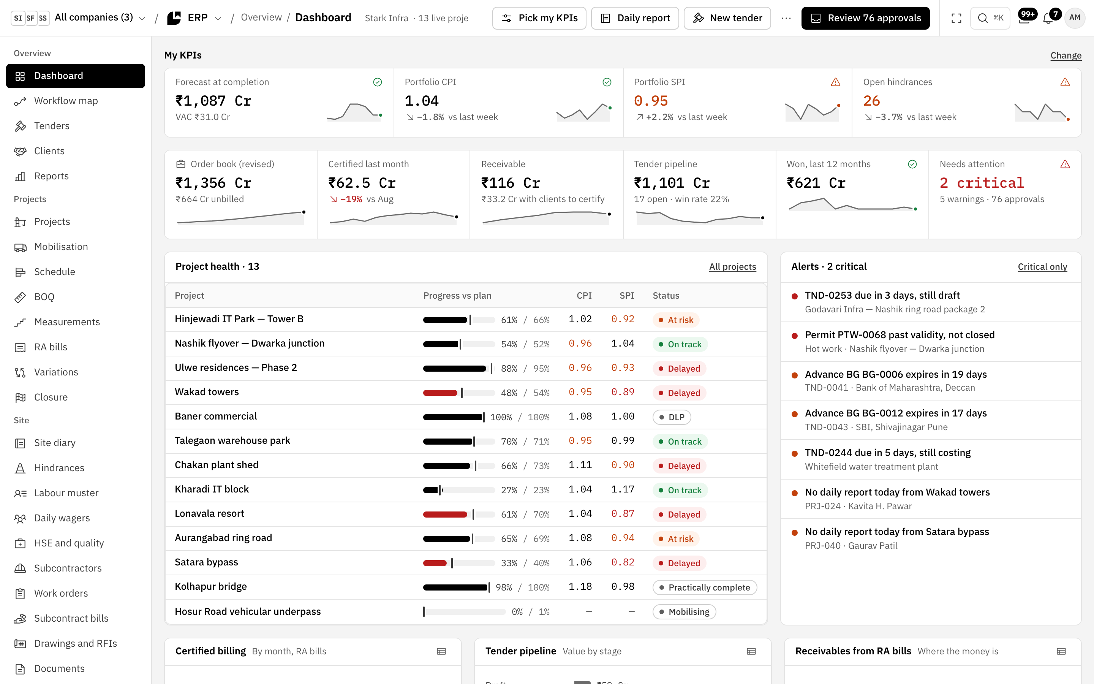Open Hinjewadi IT Park — Tower B row
This screenshot has height=684, width=1094.
click(x=466, y=319)
